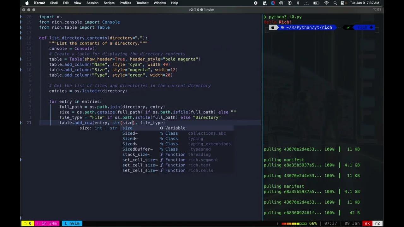Select the 1 nvim tab in the status bar
The width and height of the screenshot is (404, 227).
pos(72,223)
